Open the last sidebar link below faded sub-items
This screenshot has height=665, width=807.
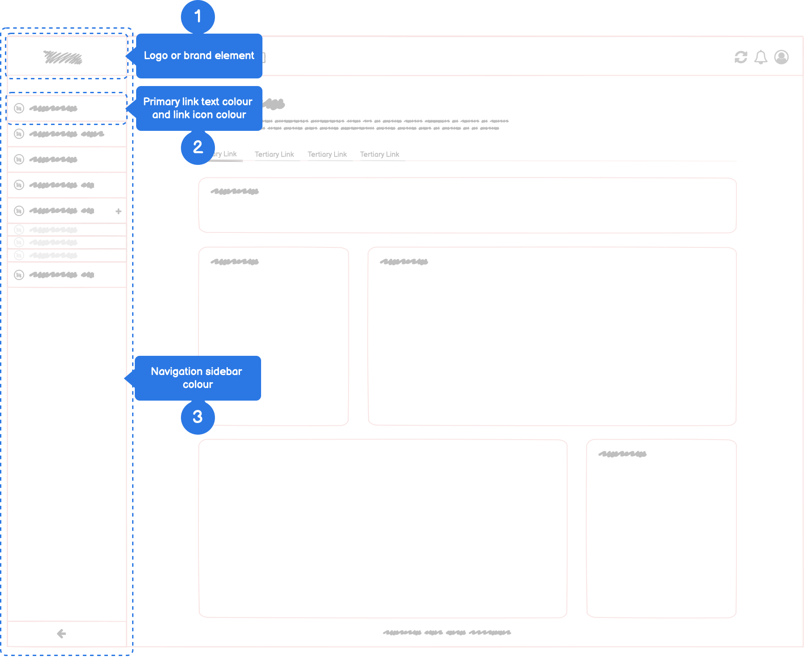(62, 275)
